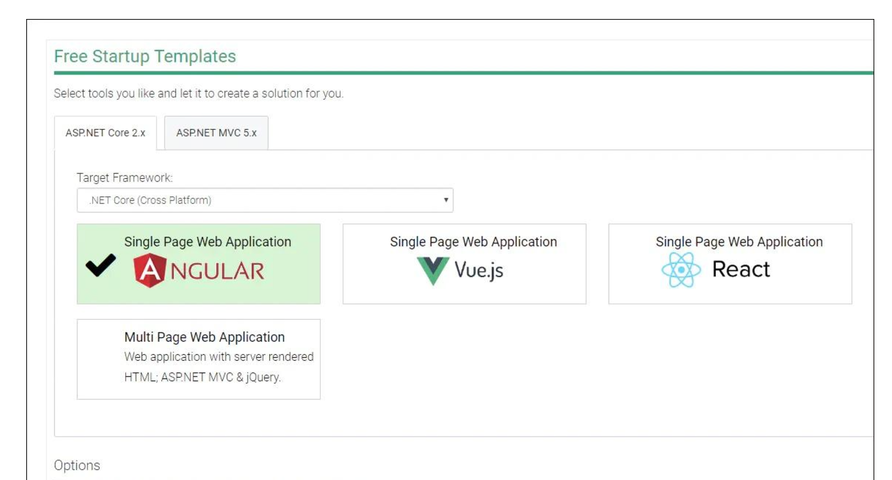Screen dimensions: 892x480
Task: Choose the Vue.js single page template card
Action: click(464, 264)
